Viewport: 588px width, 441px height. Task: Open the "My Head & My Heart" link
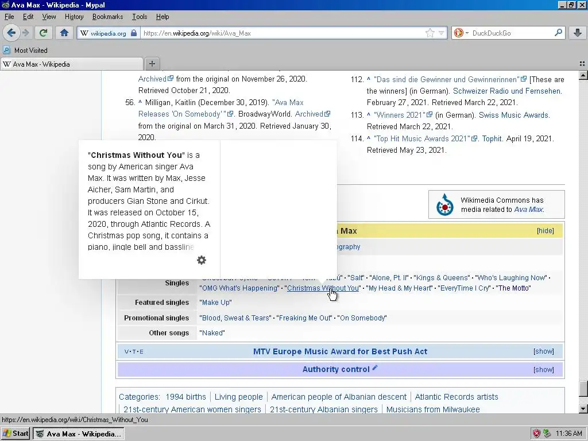pyautogui.click(x=400, y=288)
